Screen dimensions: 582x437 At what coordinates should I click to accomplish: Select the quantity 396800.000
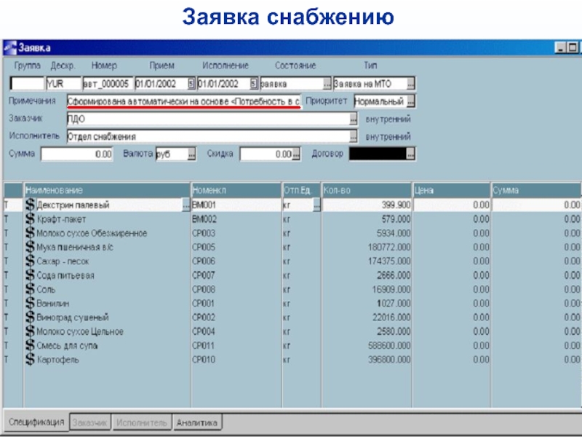point(389,360)
